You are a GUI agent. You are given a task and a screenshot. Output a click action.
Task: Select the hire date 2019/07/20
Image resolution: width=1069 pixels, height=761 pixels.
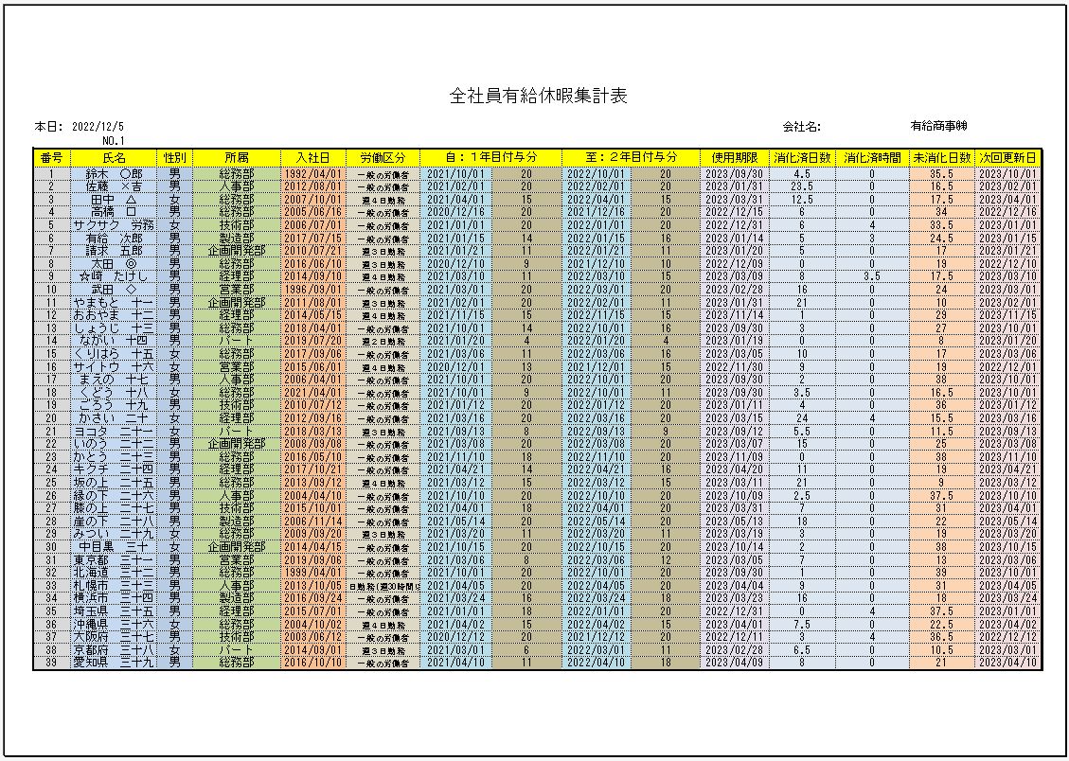(313, 340)
